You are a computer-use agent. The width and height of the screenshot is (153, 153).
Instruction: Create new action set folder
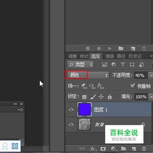click(x=121, y=48)
